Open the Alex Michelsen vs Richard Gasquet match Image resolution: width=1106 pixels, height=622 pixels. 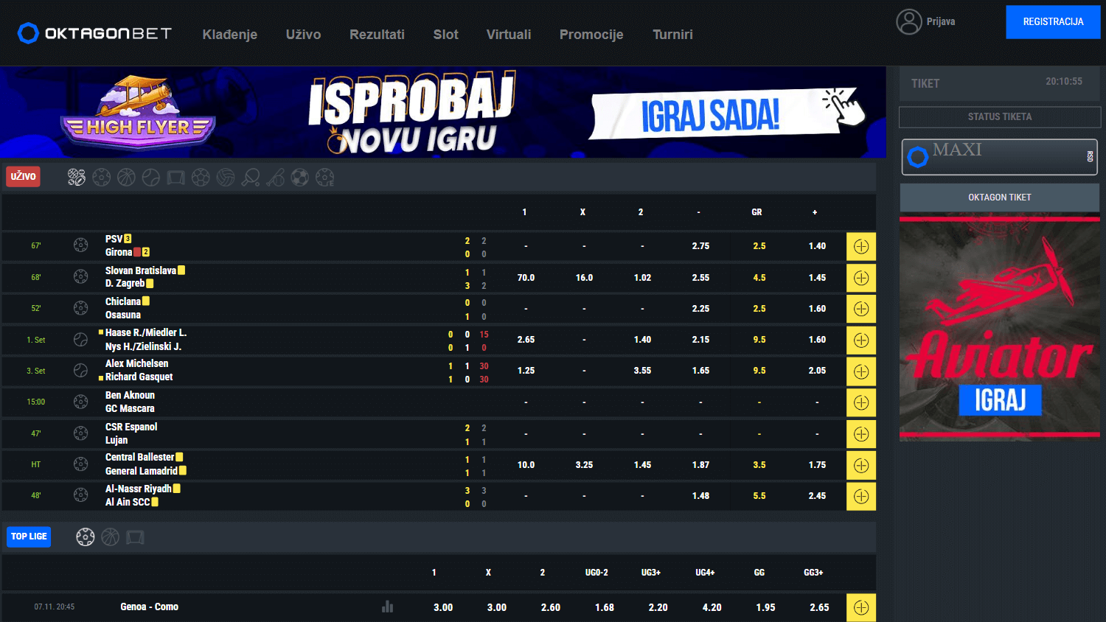point(139,370)
